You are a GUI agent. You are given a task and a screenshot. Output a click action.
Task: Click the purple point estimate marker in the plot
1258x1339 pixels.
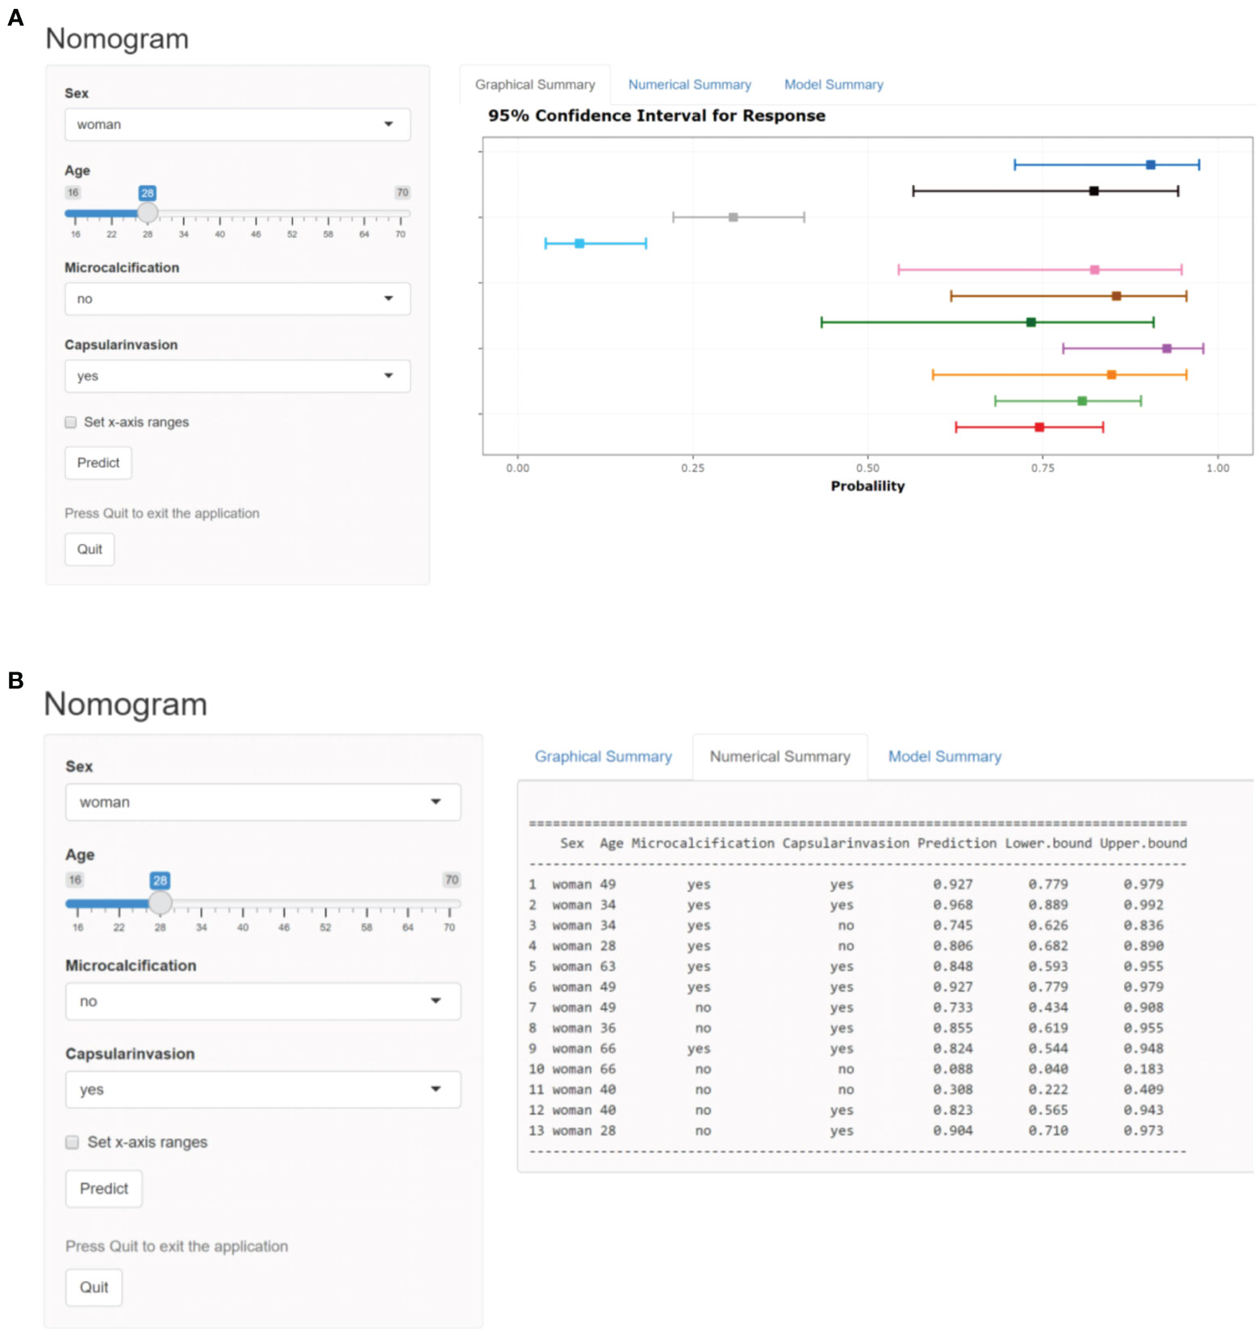1167,349
